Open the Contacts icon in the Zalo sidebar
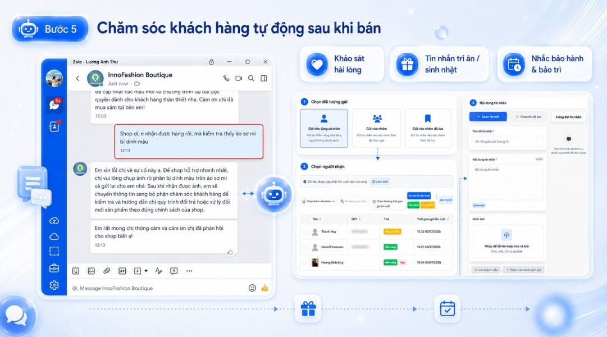 (x=54, y=126)
